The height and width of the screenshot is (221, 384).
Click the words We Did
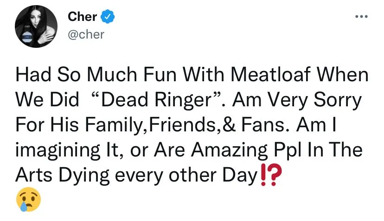(x=47, y=99)
